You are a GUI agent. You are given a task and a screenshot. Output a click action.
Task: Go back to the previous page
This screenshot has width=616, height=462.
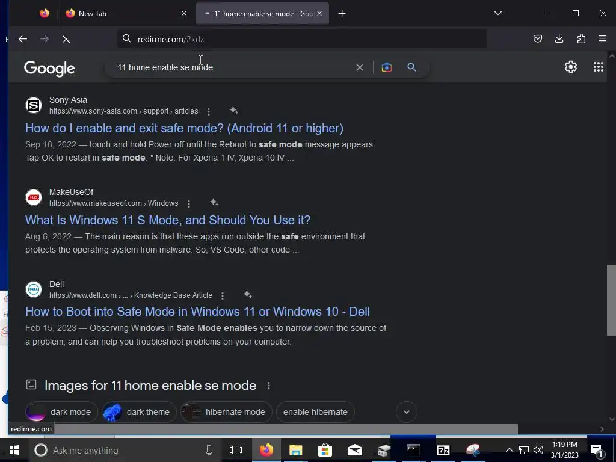23,39
